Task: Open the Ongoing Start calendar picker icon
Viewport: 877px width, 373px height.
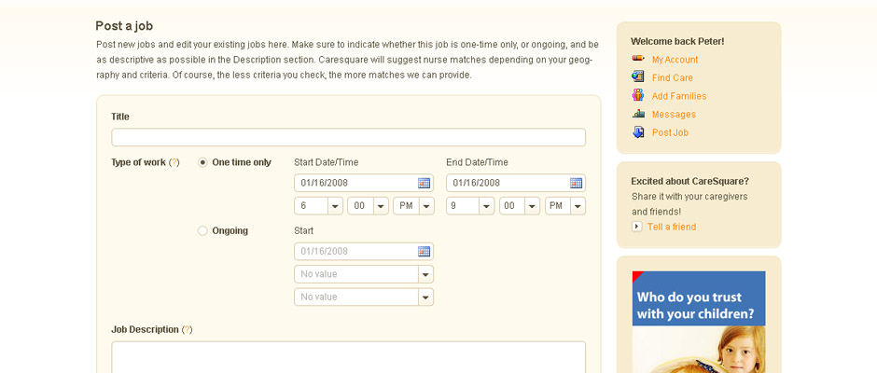Action: (x=424, y=251)
